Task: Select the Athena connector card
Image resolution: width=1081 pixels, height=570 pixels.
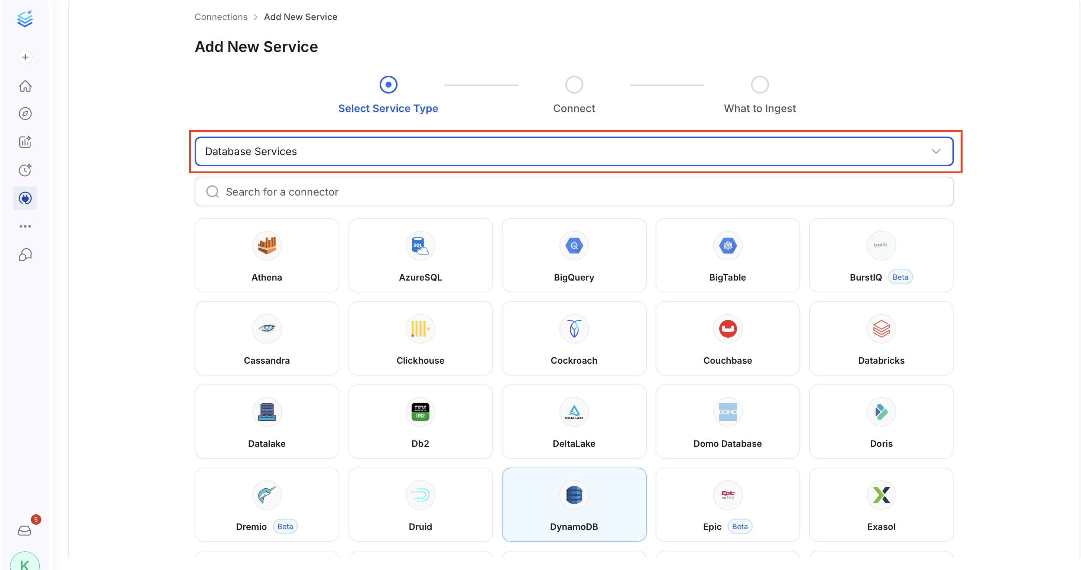Action: (x=267, y=255)
